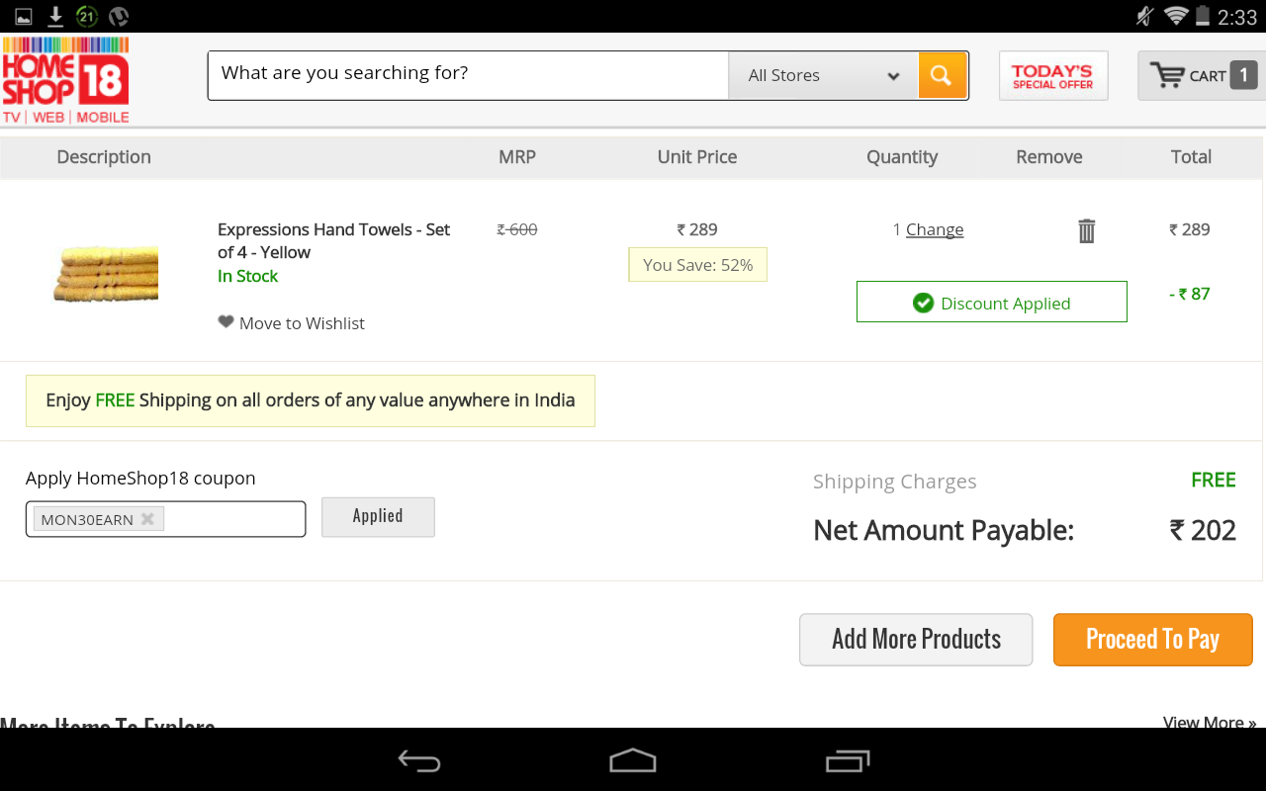Click the unit price ₹ 289

click(697, 229)
